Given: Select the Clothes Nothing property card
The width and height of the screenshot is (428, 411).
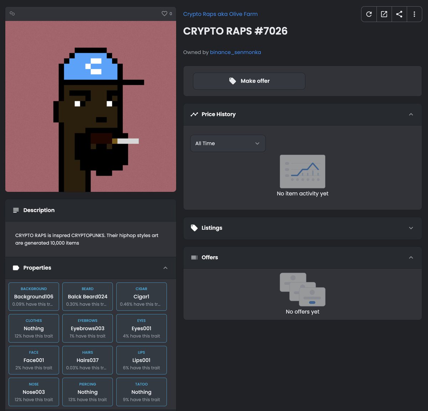Looking at the screenshot, I should [x=34, y=328].
